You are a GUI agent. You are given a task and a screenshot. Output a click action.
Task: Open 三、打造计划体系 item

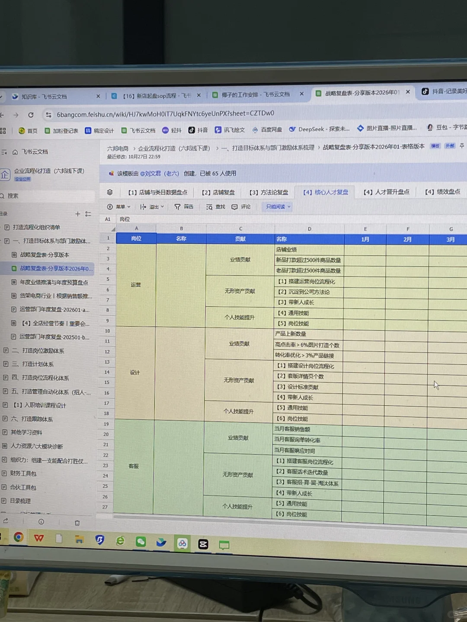pos(32,364)
